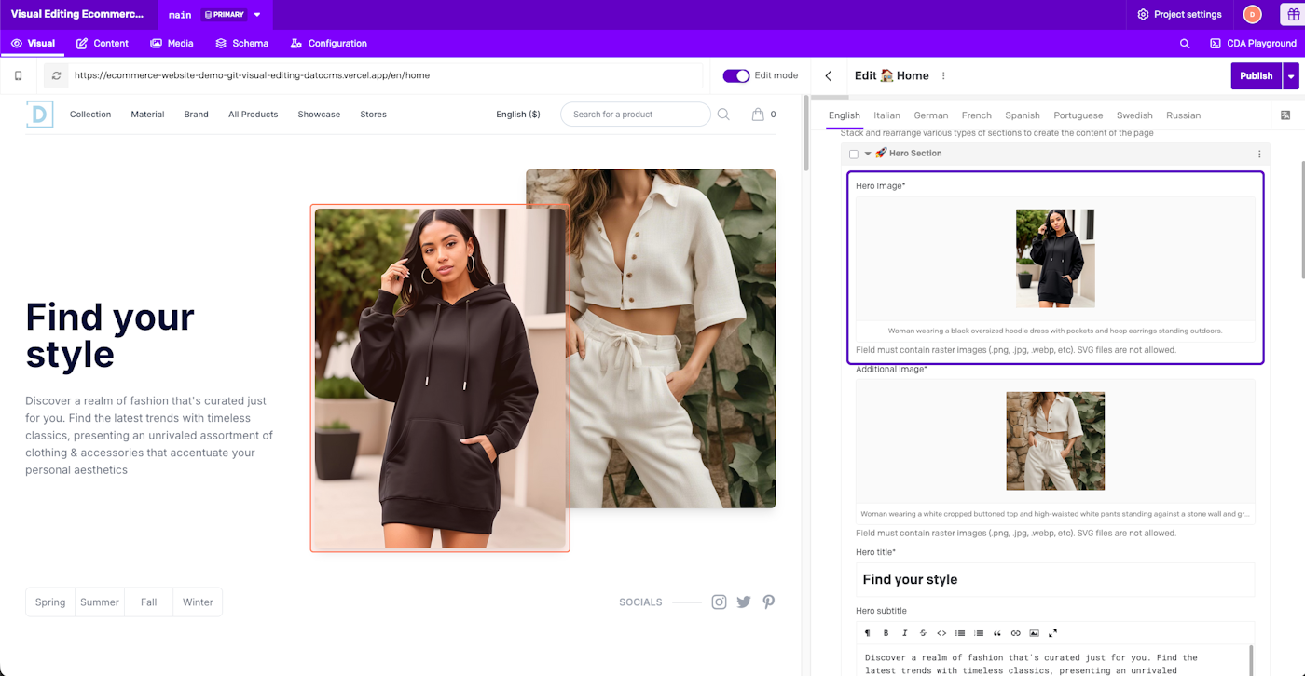Toggle strikethrough in Hero subtitle editor
Viewport: 1305px width, 676px height.
[x=923, y=633]
